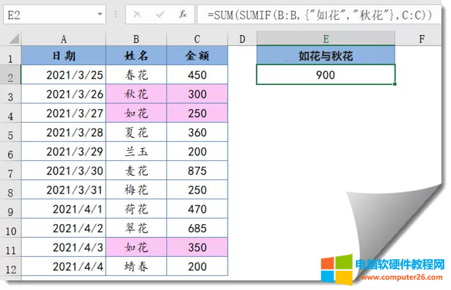
Task: Select the pink cell with amount 300
Action: pos(197,95)
